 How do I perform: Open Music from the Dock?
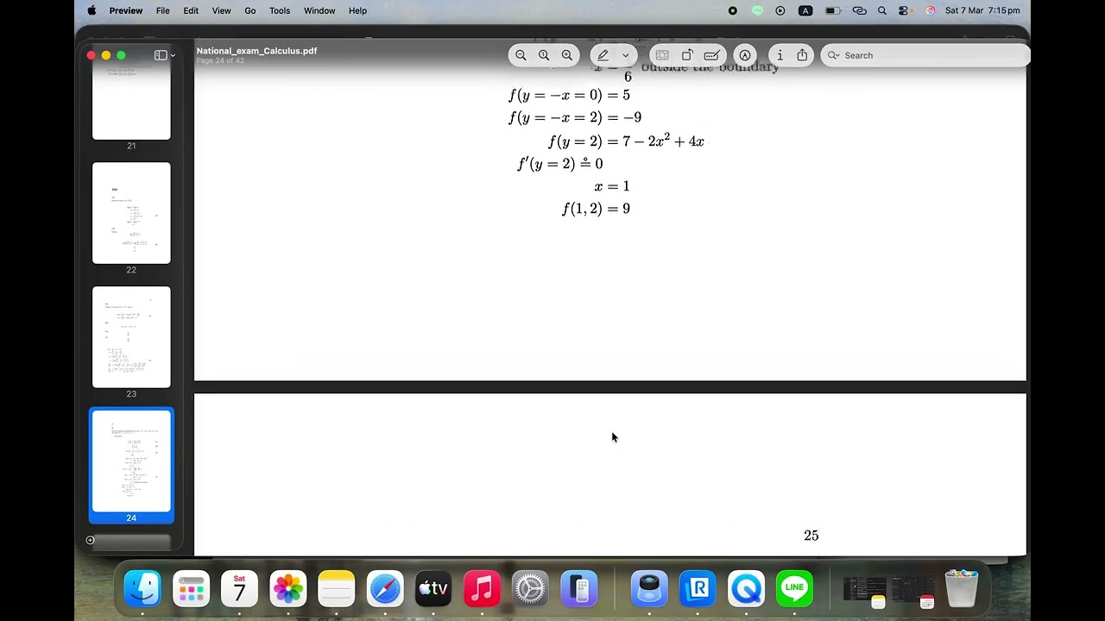click(x=482, y=589)
